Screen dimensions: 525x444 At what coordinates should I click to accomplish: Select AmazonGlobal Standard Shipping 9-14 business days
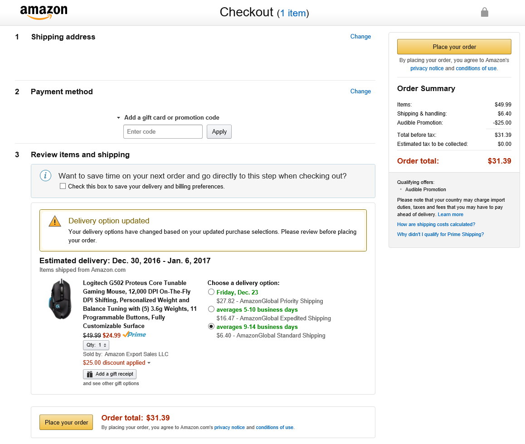point(211,327)
